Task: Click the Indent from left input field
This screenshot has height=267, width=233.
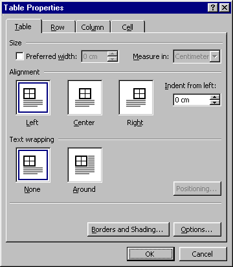Action: [192, 100]
